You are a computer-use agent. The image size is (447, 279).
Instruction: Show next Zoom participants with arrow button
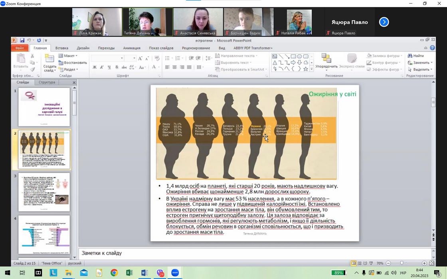point(384,22)
